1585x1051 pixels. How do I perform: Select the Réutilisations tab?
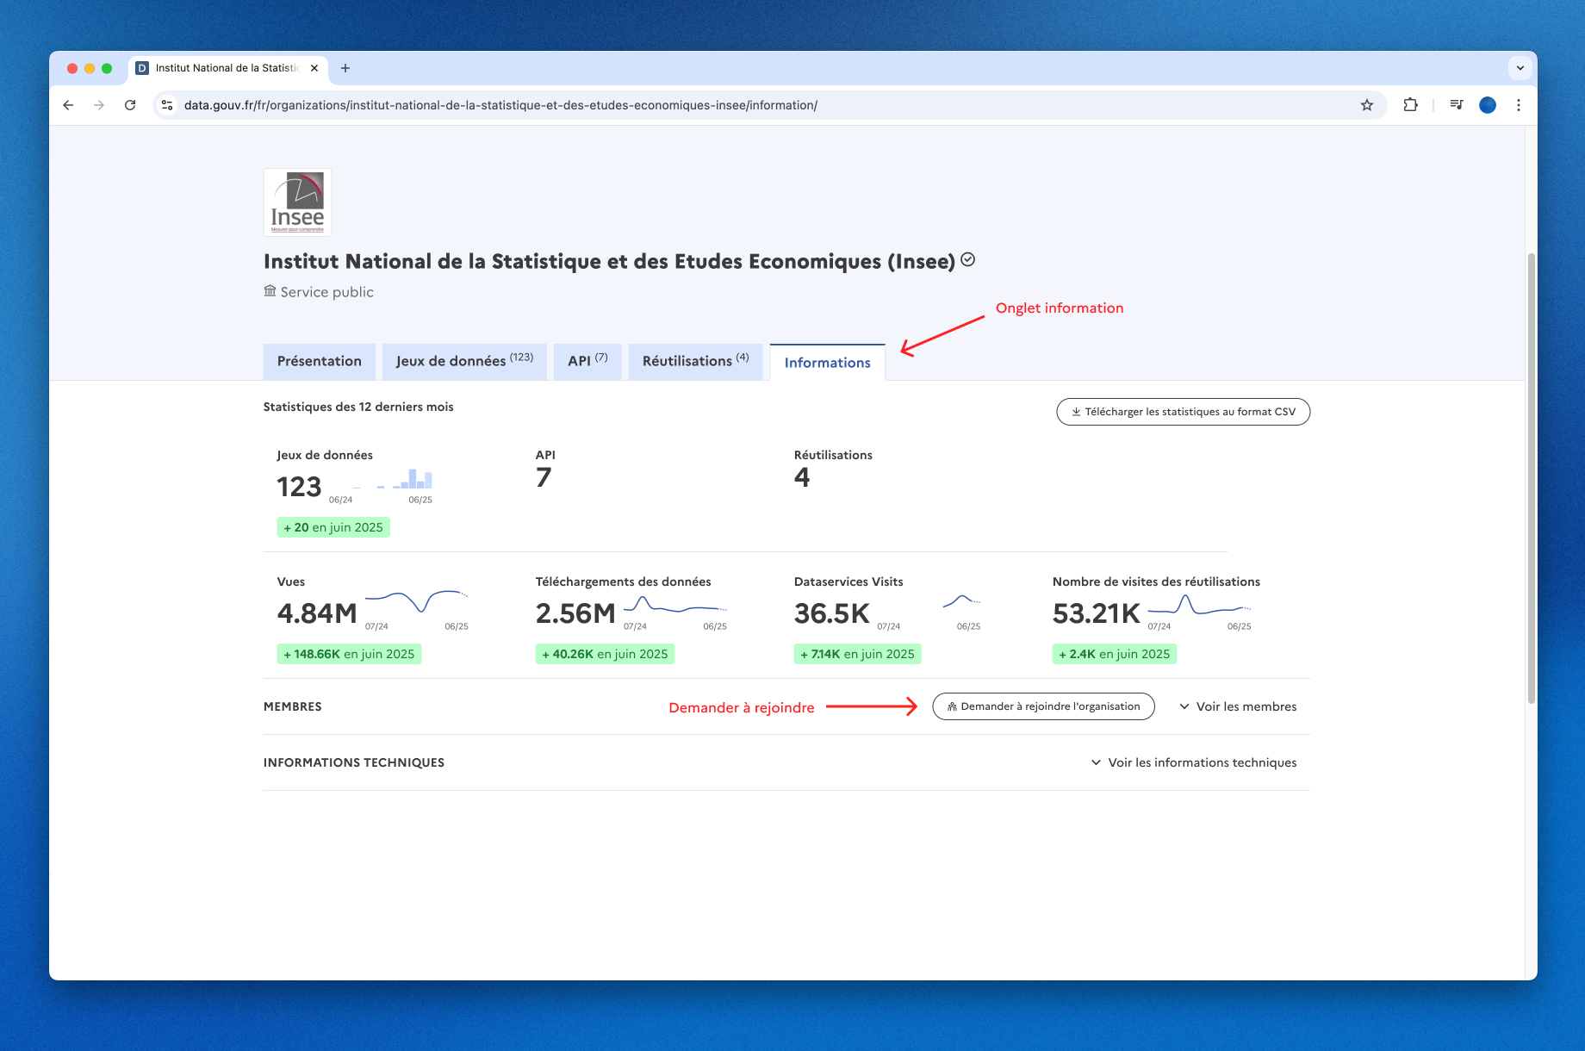point(694,362)
